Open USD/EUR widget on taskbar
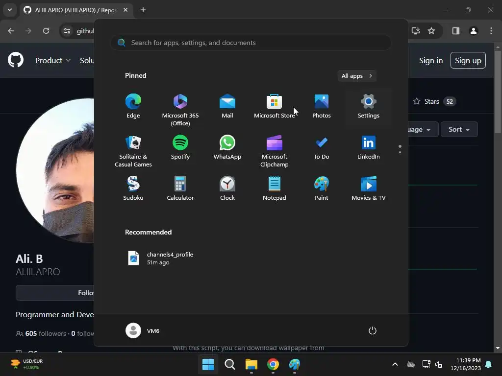 [x=27, y=364]
